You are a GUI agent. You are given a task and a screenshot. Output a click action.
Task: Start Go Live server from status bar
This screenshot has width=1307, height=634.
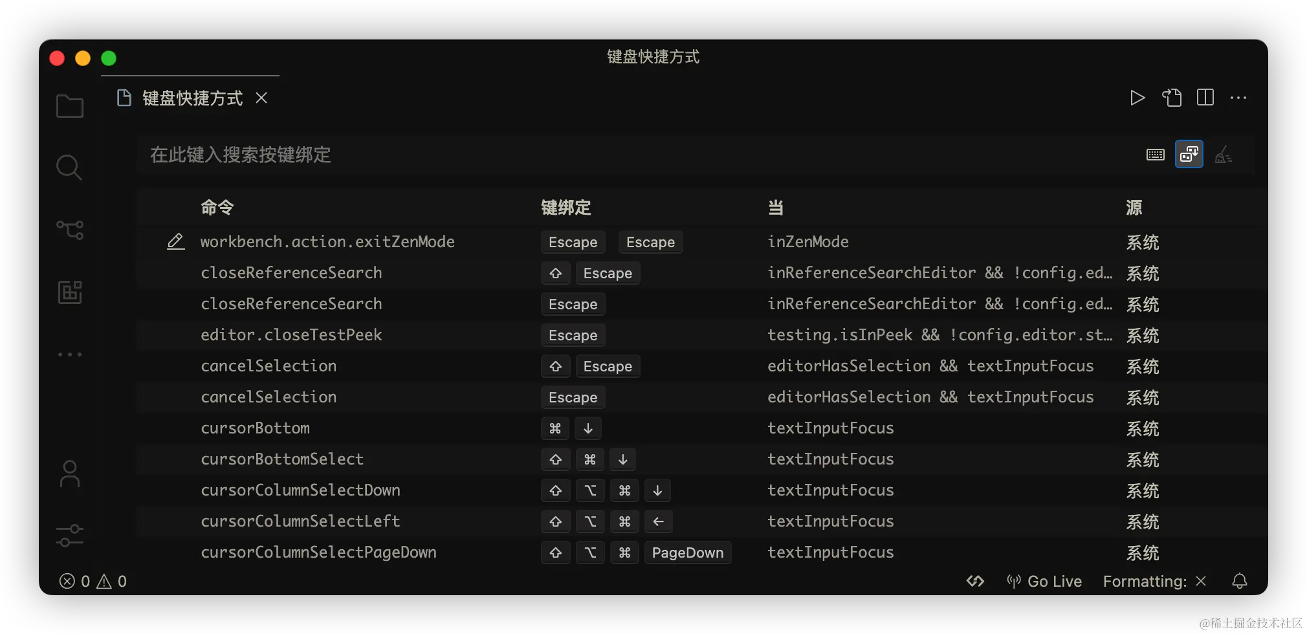(1044, 581)
